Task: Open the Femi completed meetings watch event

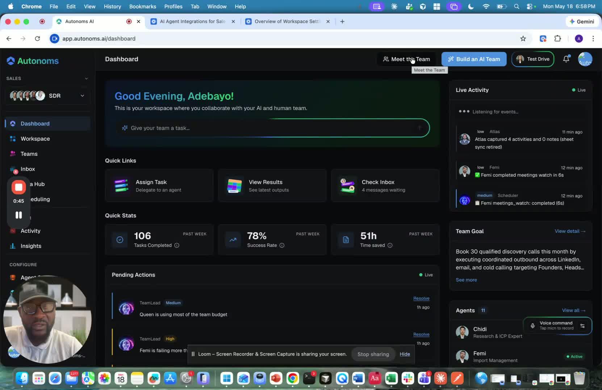Action: pos(521,171)
